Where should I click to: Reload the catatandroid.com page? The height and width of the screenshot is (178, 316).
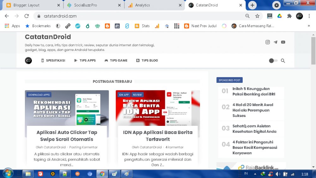click(x=27, y=16)
